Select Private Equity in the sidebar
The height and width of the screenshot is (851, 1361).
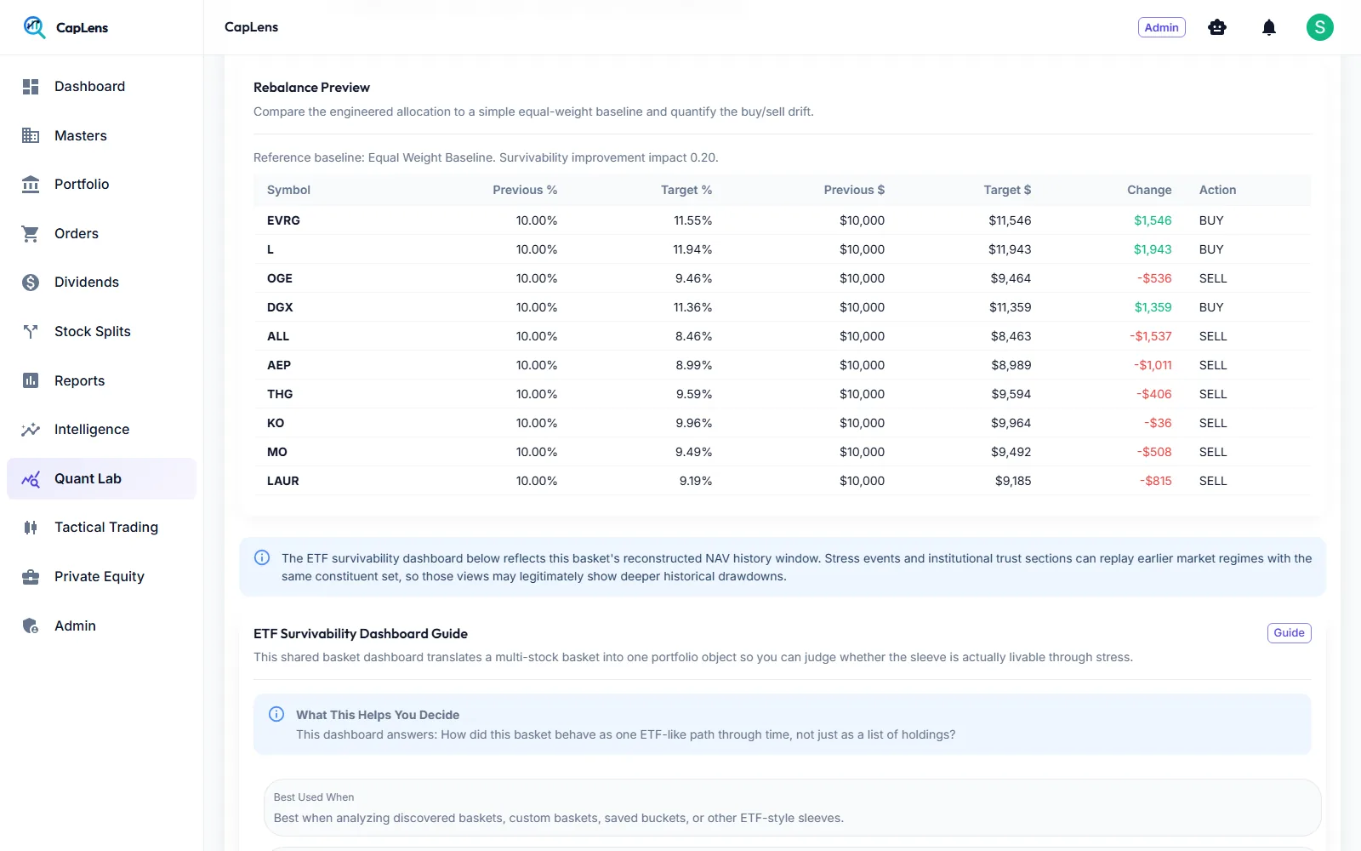pyautogui.click(x=102, y=577)
